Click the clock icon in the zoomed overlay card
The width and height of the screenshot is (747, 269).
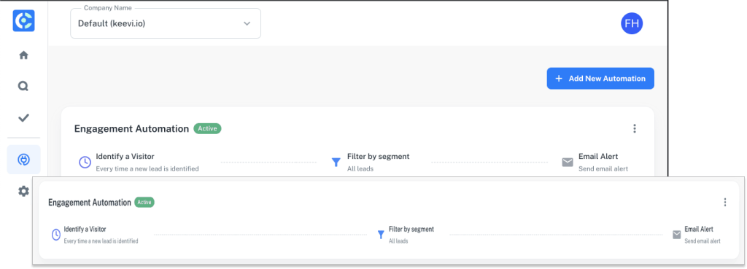coord(55,234)
